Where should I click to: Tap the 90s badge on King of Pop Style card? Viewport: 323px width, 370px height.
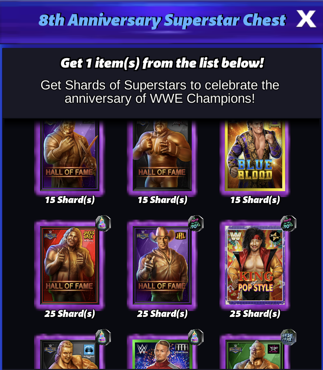[289, 223]
